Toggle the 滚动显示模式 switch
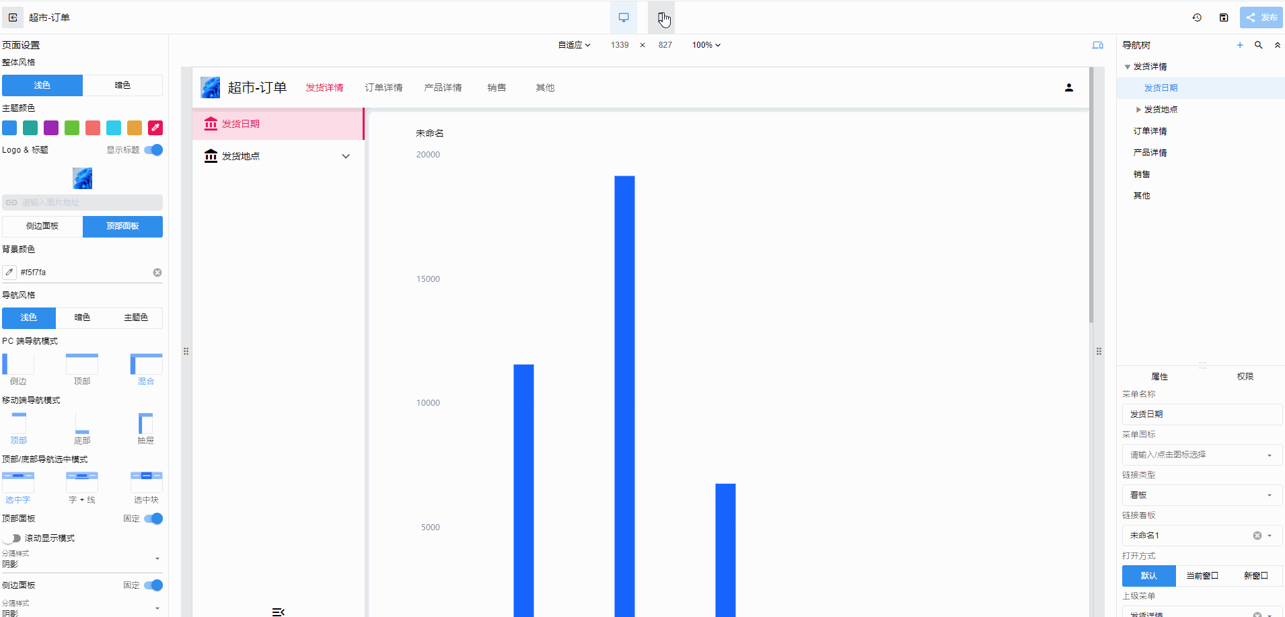This screenshot has height=617, width=1285. [x=11, y=538]
